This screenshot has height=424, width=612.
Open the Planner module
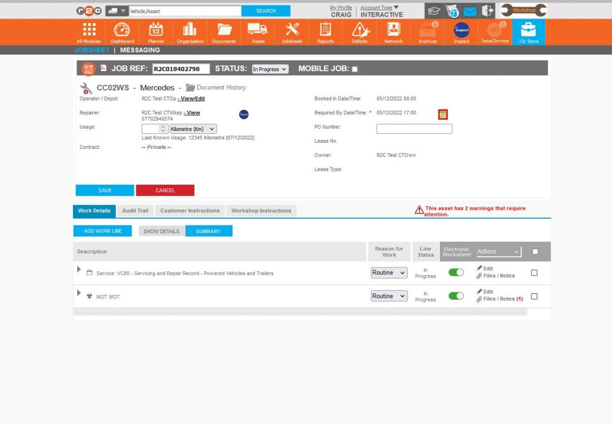[155, 32]
